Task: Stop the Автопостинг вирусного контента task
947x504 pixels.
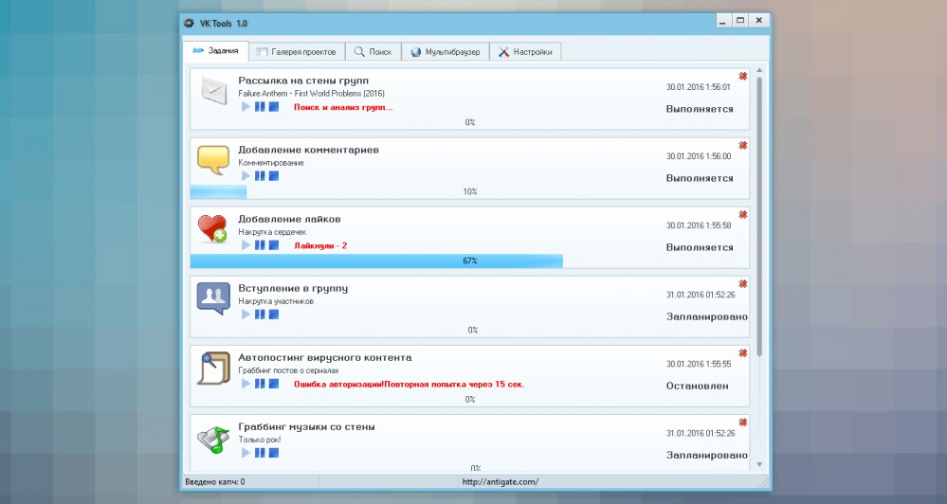Action: (x=274, y=384)
